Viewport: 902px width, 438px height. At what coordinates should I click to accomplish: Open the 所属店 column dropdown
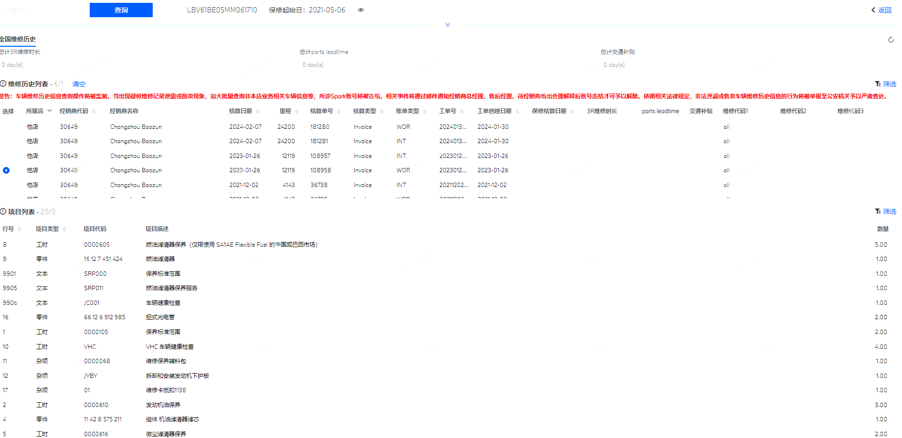(49, 111)
